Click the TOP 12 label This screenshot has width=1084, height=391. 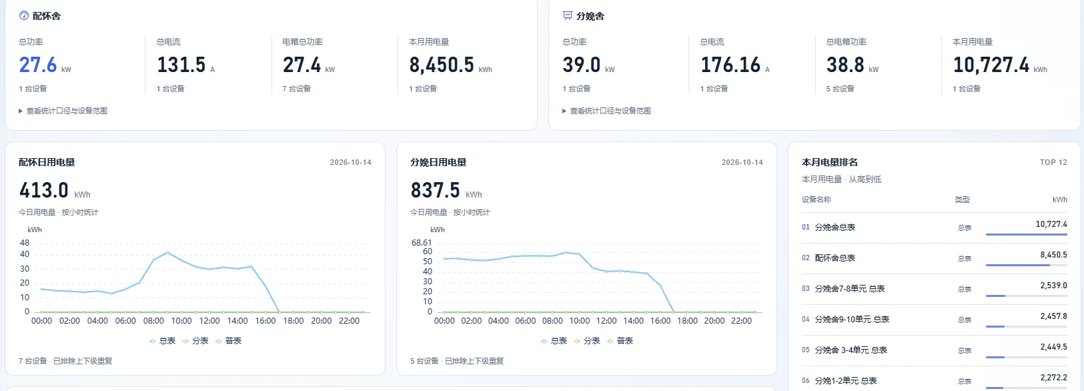click(x=1053, y=162)
